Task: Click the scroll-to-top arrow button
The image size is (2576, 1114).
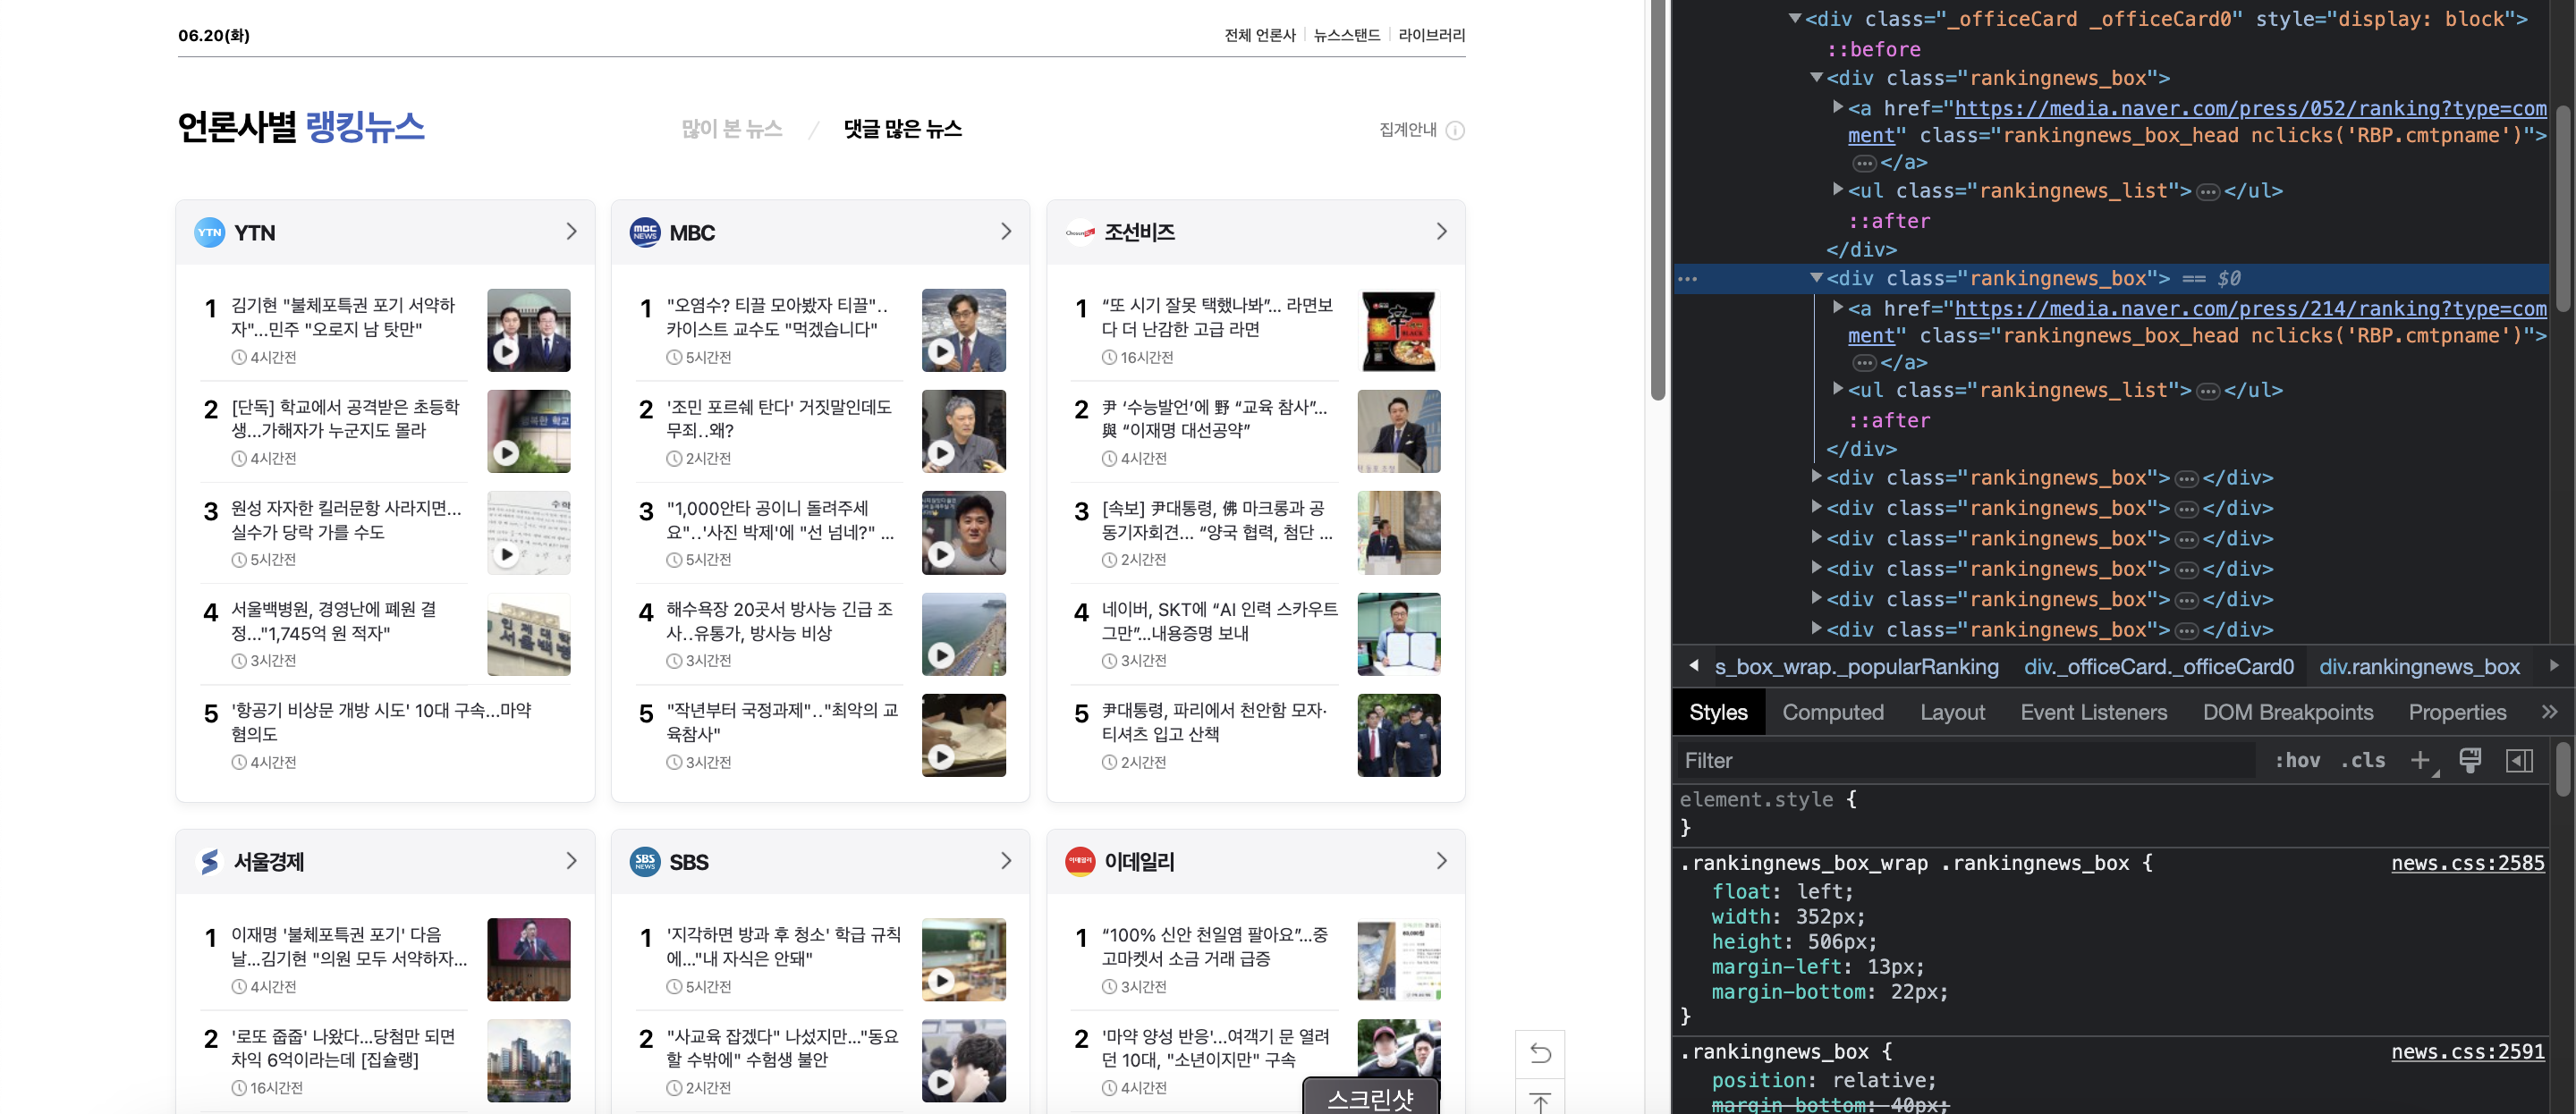Action: 1540,1100
